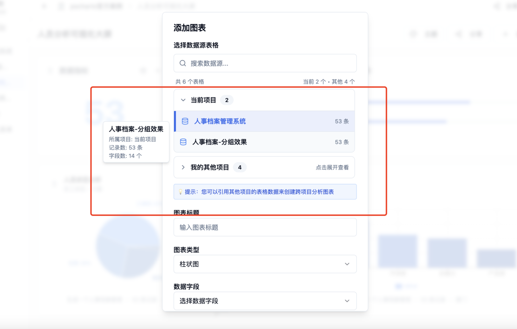Click the magnifying glass icon in the data source search
Viewport: 517px width, 329px height.
(182, 63)
